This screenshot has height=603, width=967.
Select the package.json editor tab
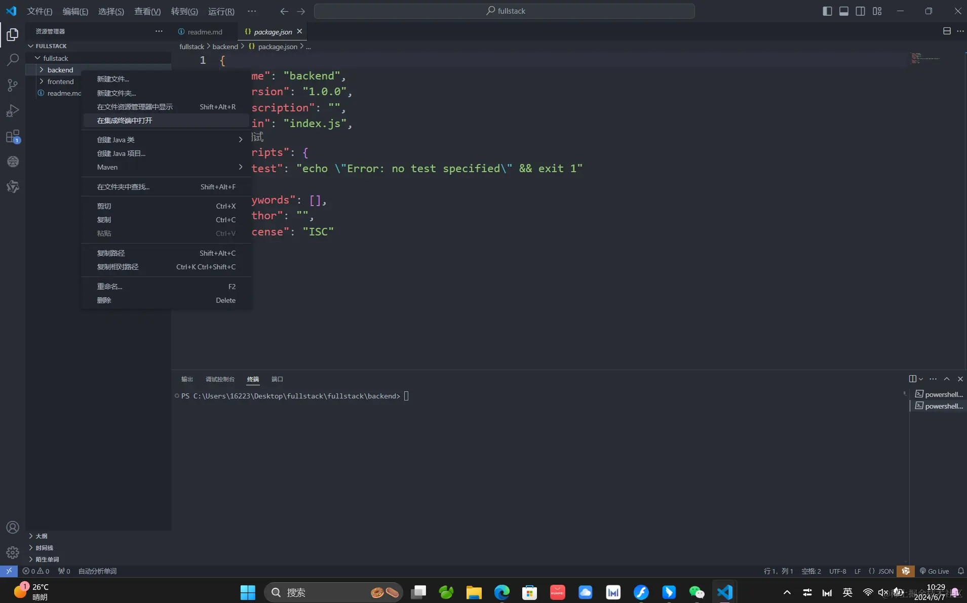(272, 32)
